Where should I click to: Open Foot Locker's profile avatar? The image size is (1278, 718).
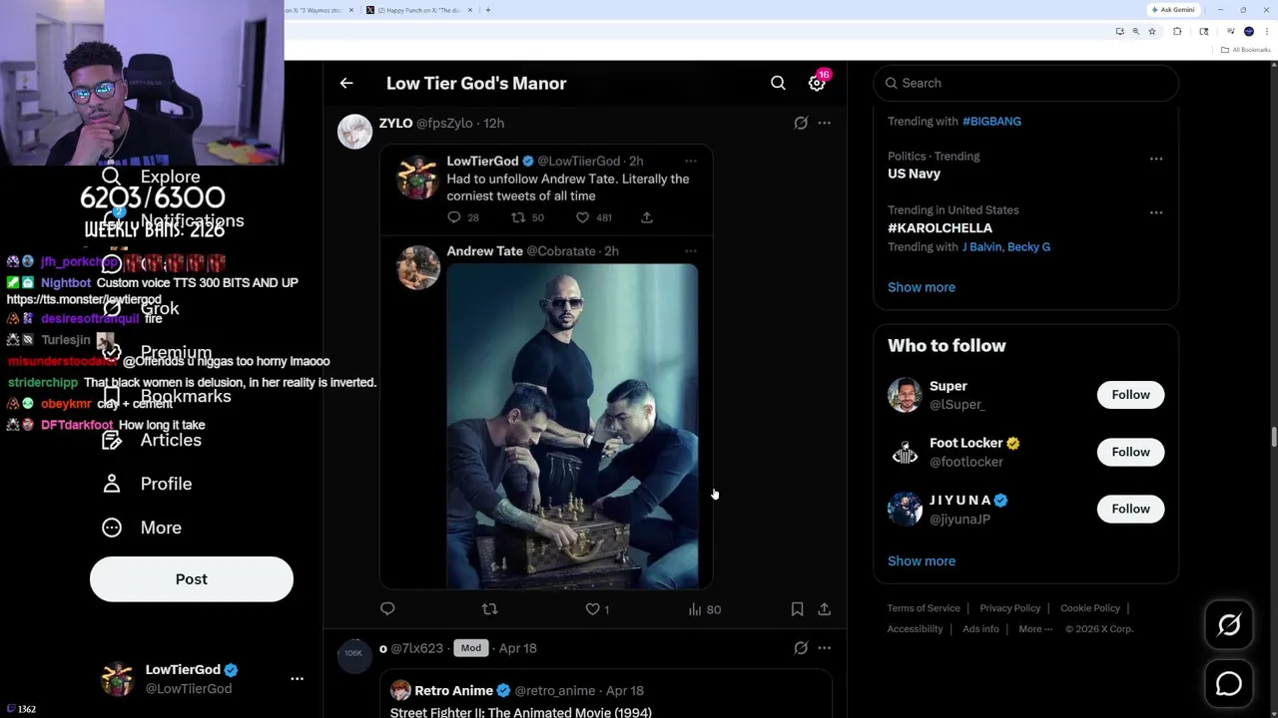(905, 452)
